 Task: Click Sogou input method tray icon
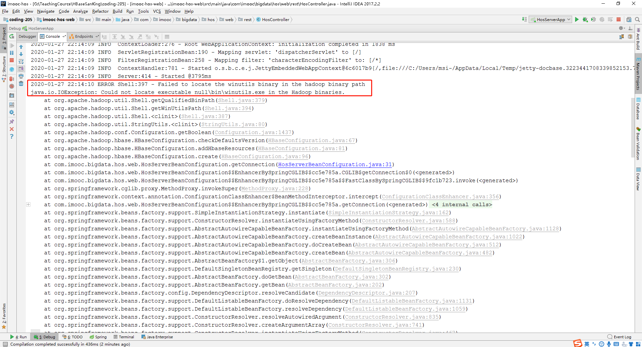[578, 344]
